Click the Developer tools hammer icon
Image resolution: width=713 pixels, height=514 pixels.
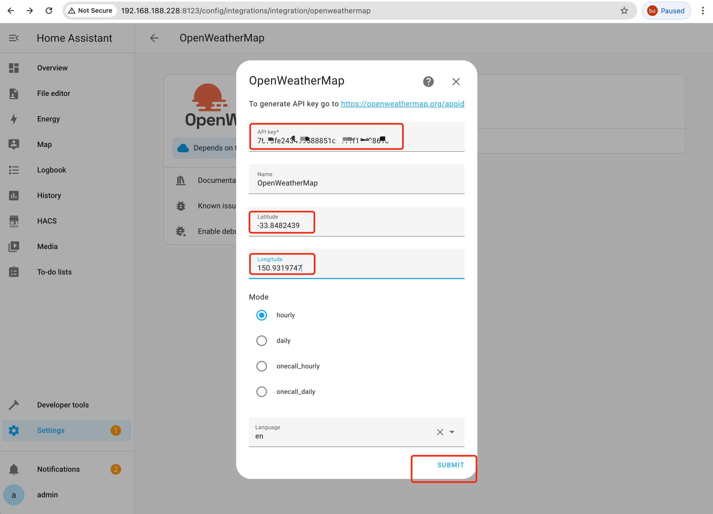14,405
